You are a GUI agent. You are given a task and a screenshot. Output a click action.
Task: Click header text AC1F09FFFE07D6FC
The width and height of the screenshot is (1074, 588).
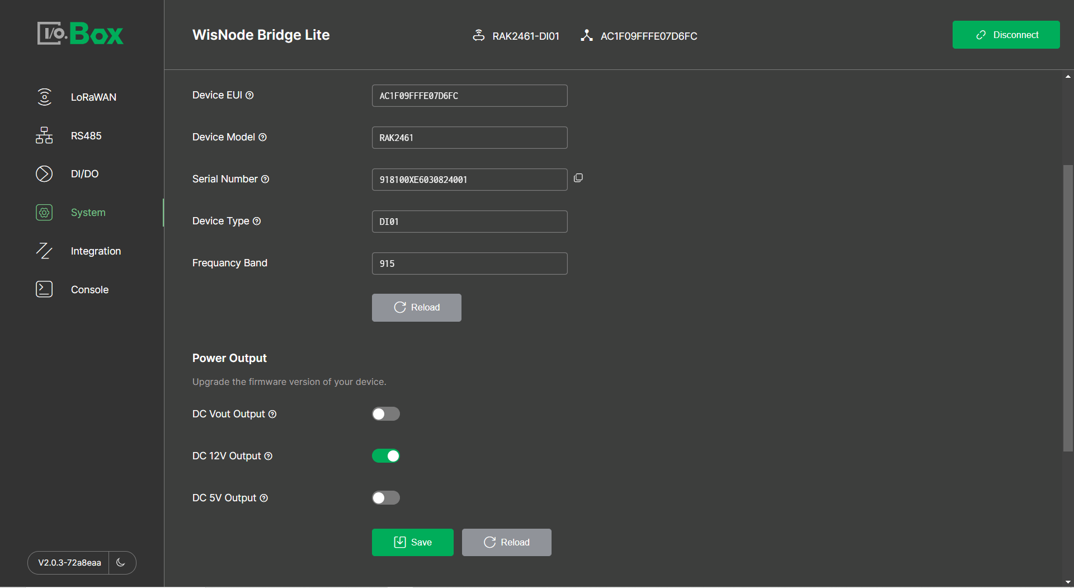pos(649,36)
